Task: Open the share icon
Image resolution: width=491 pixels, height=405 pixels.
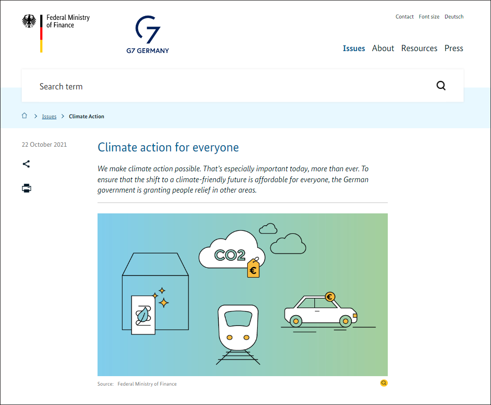Action: point(27,164)
